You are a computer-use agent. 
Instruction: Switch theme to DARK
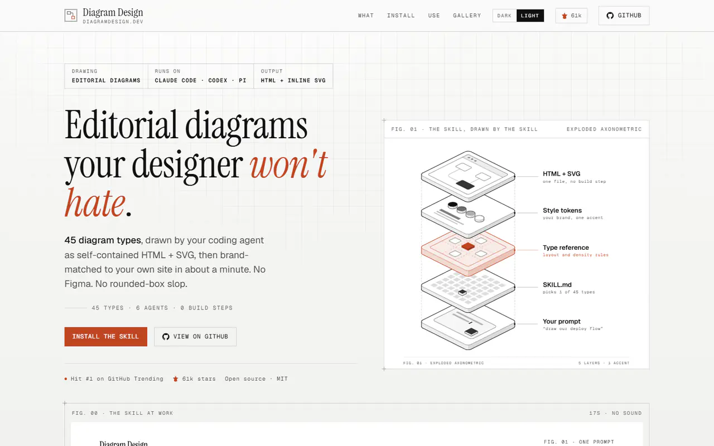click(504, 16)
